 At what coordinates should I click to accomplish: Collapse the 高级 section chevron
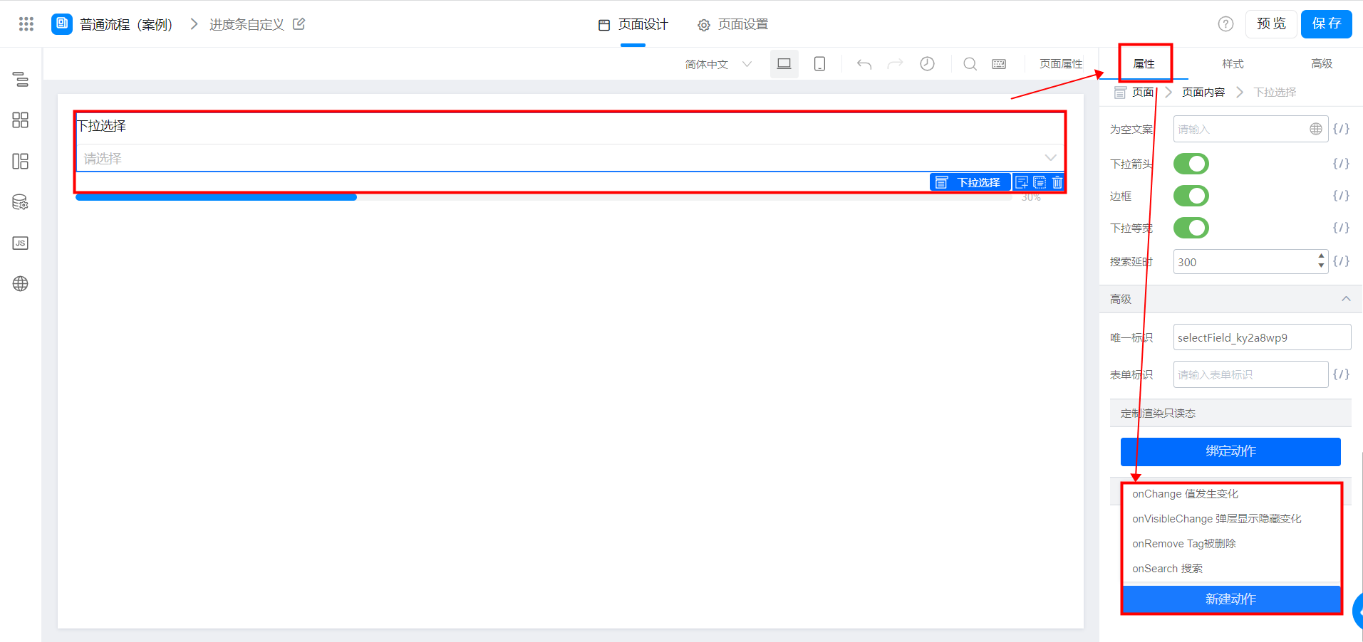tap(1346, 299)
